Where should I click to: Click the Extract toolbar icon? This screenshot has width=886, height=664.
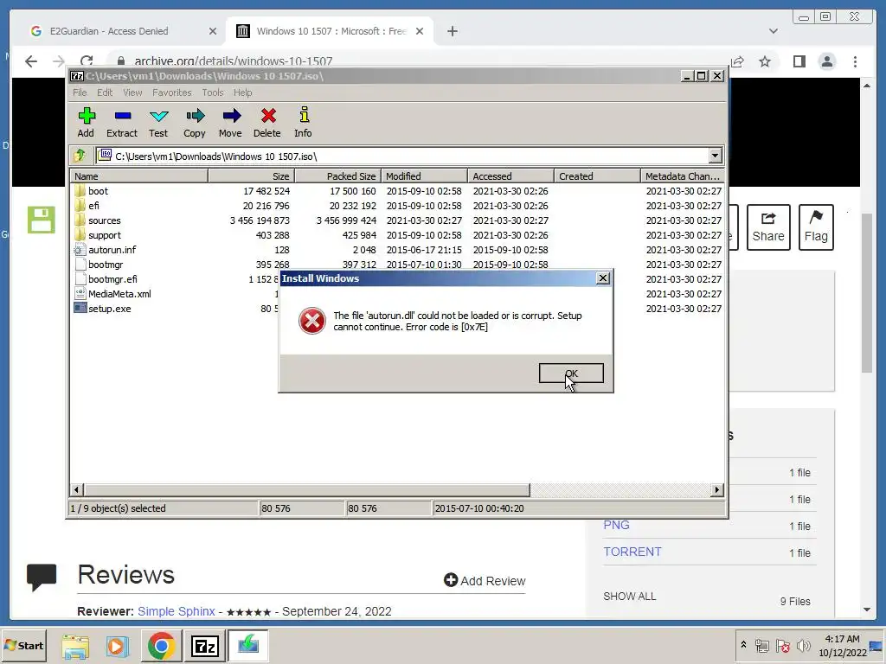(122, 123)
